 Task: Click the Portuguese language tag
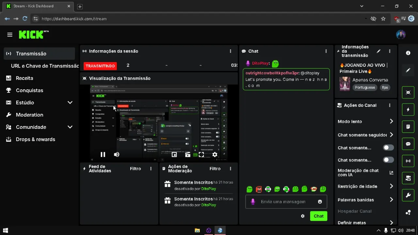click(x=365, y=87)
